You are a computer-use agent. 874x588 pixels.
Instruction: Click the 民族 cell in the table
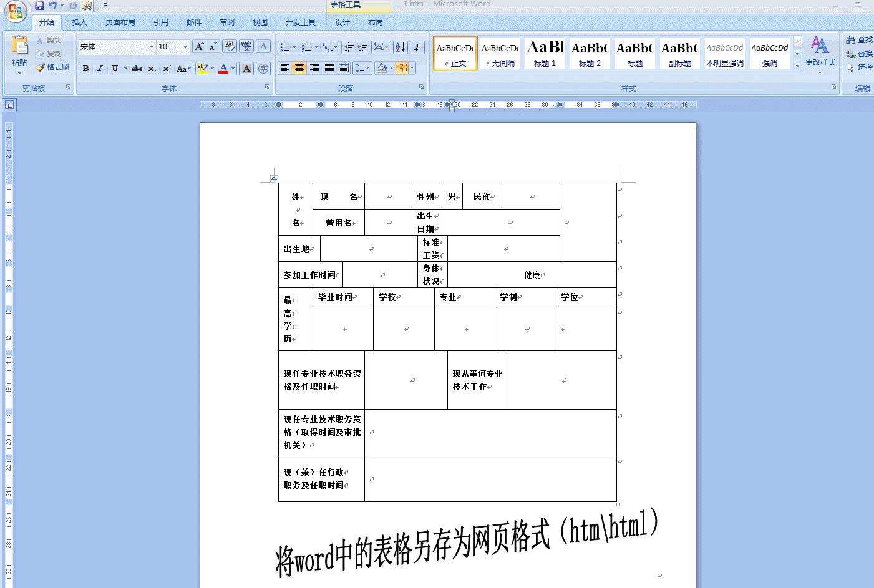(481, 195)
